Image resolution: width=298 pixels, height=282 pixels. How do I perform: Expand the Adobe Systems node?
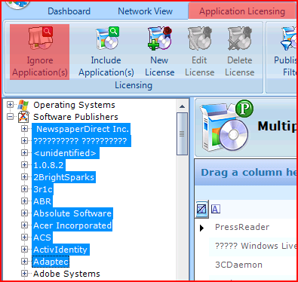(24, 273)
